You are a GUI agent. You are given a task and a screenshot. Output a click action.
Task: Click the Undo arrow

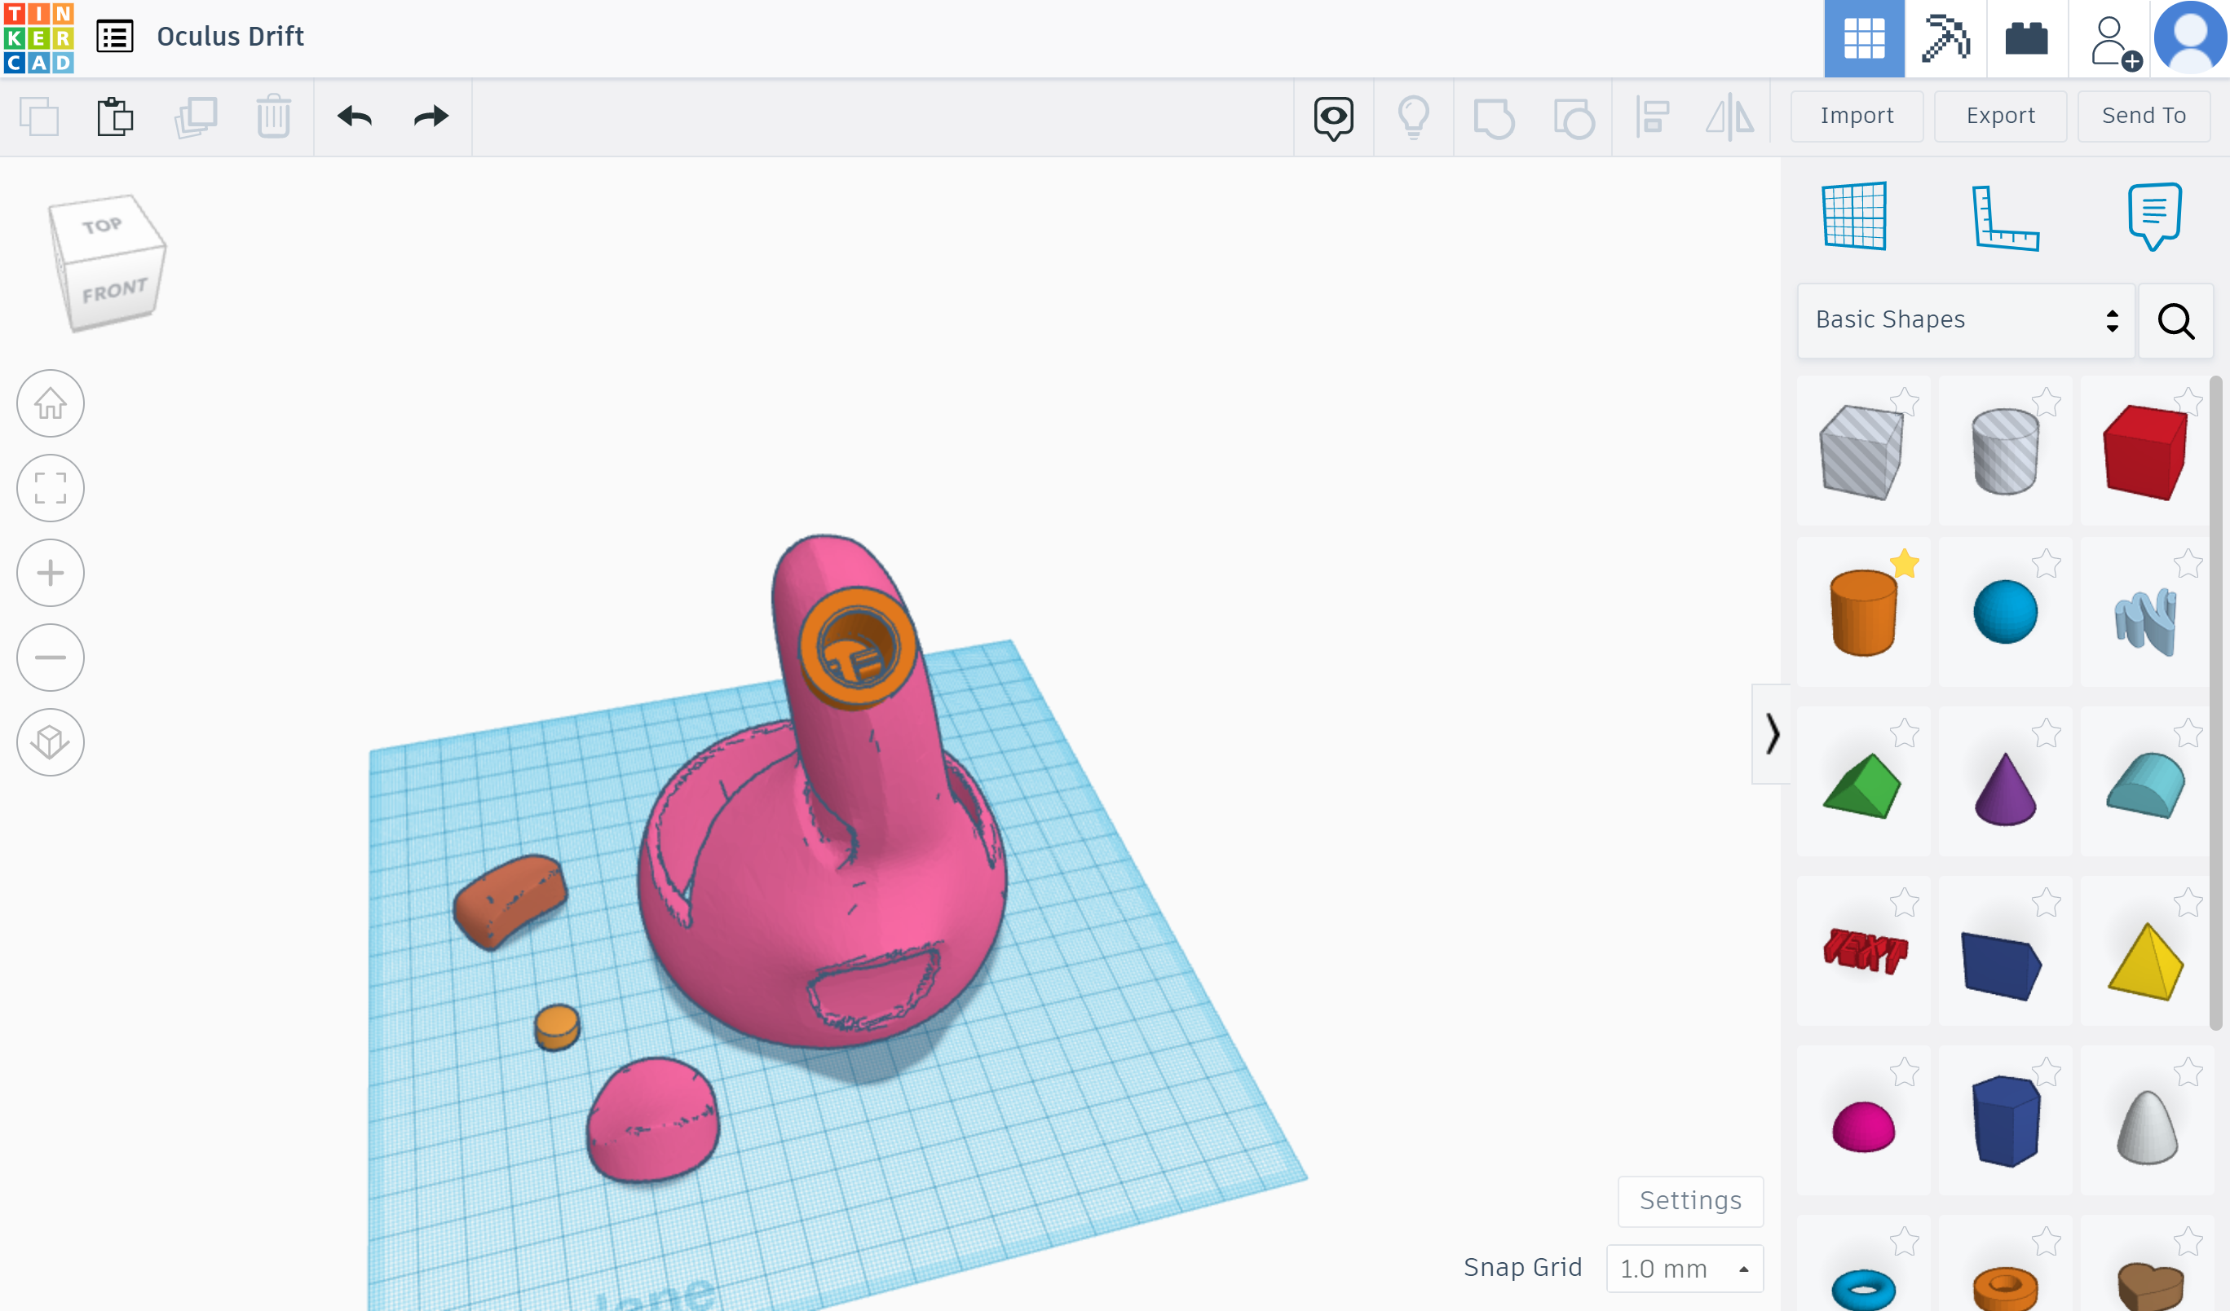[x=354, y=116]
